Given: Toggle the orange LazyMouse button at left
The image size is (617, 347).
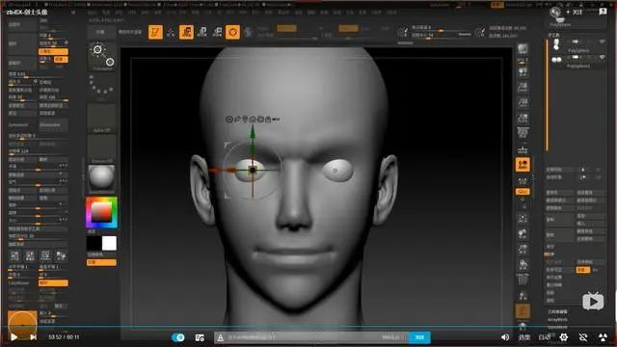Looking at the screenshot, I should 53,282.
